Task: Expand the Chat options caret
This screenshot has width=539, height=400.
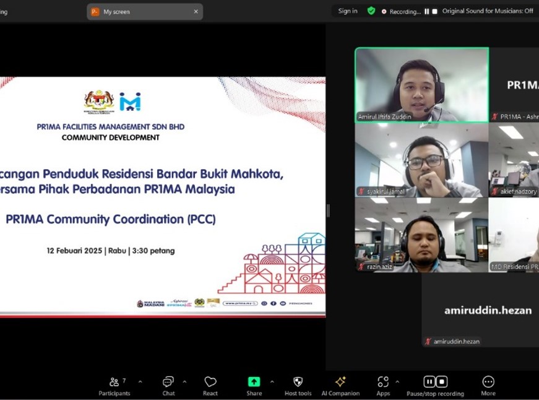Action: point(184,382)
